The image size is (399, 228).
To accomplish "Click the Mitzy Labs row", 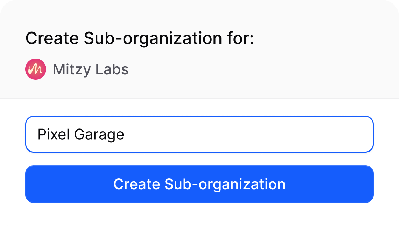I will click(x=77, y=69).
